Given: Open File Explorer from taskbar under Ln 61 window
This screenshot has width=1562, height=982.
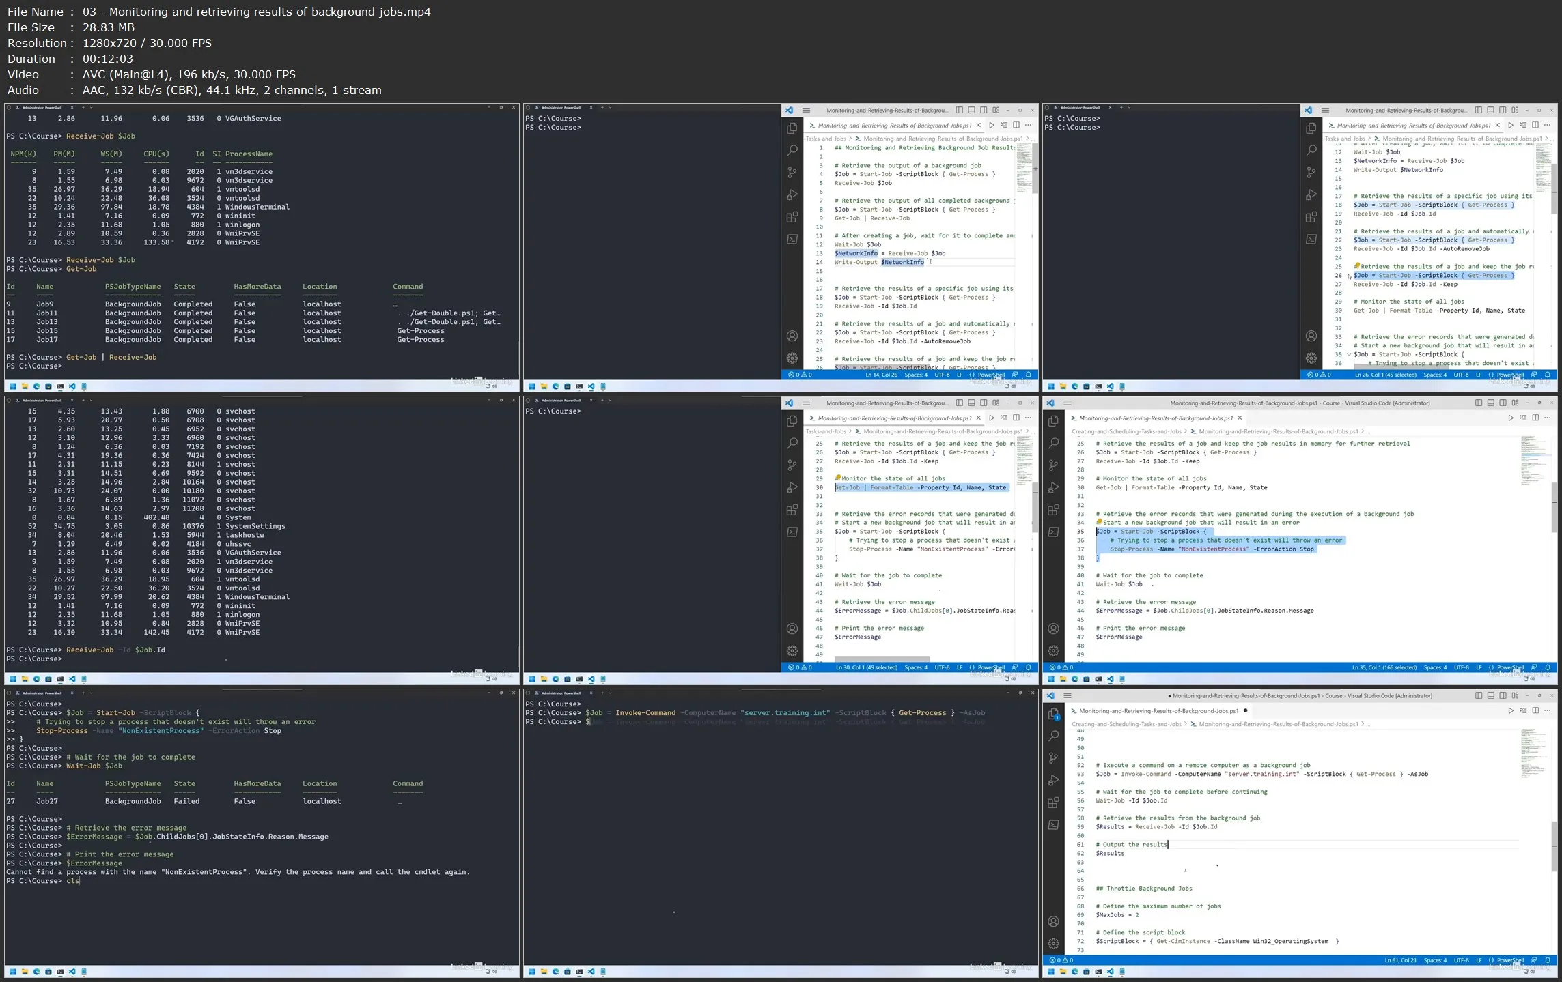Looking at the screenshot, I should [1063, 971].
